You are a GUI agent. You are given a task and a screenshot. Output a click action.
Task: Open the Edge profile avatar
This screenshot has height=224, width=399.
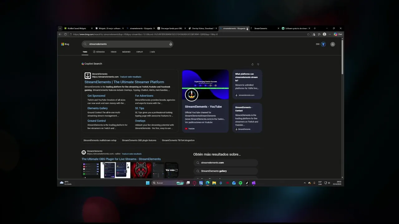tap(324, 34)
